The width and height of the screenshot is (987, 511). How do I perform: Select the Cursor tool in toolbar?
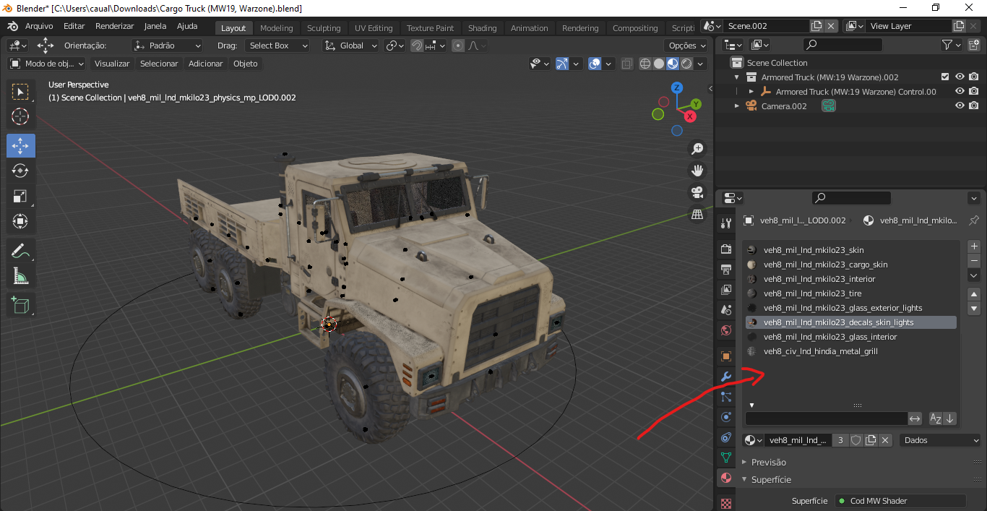[x=20, y=116]
